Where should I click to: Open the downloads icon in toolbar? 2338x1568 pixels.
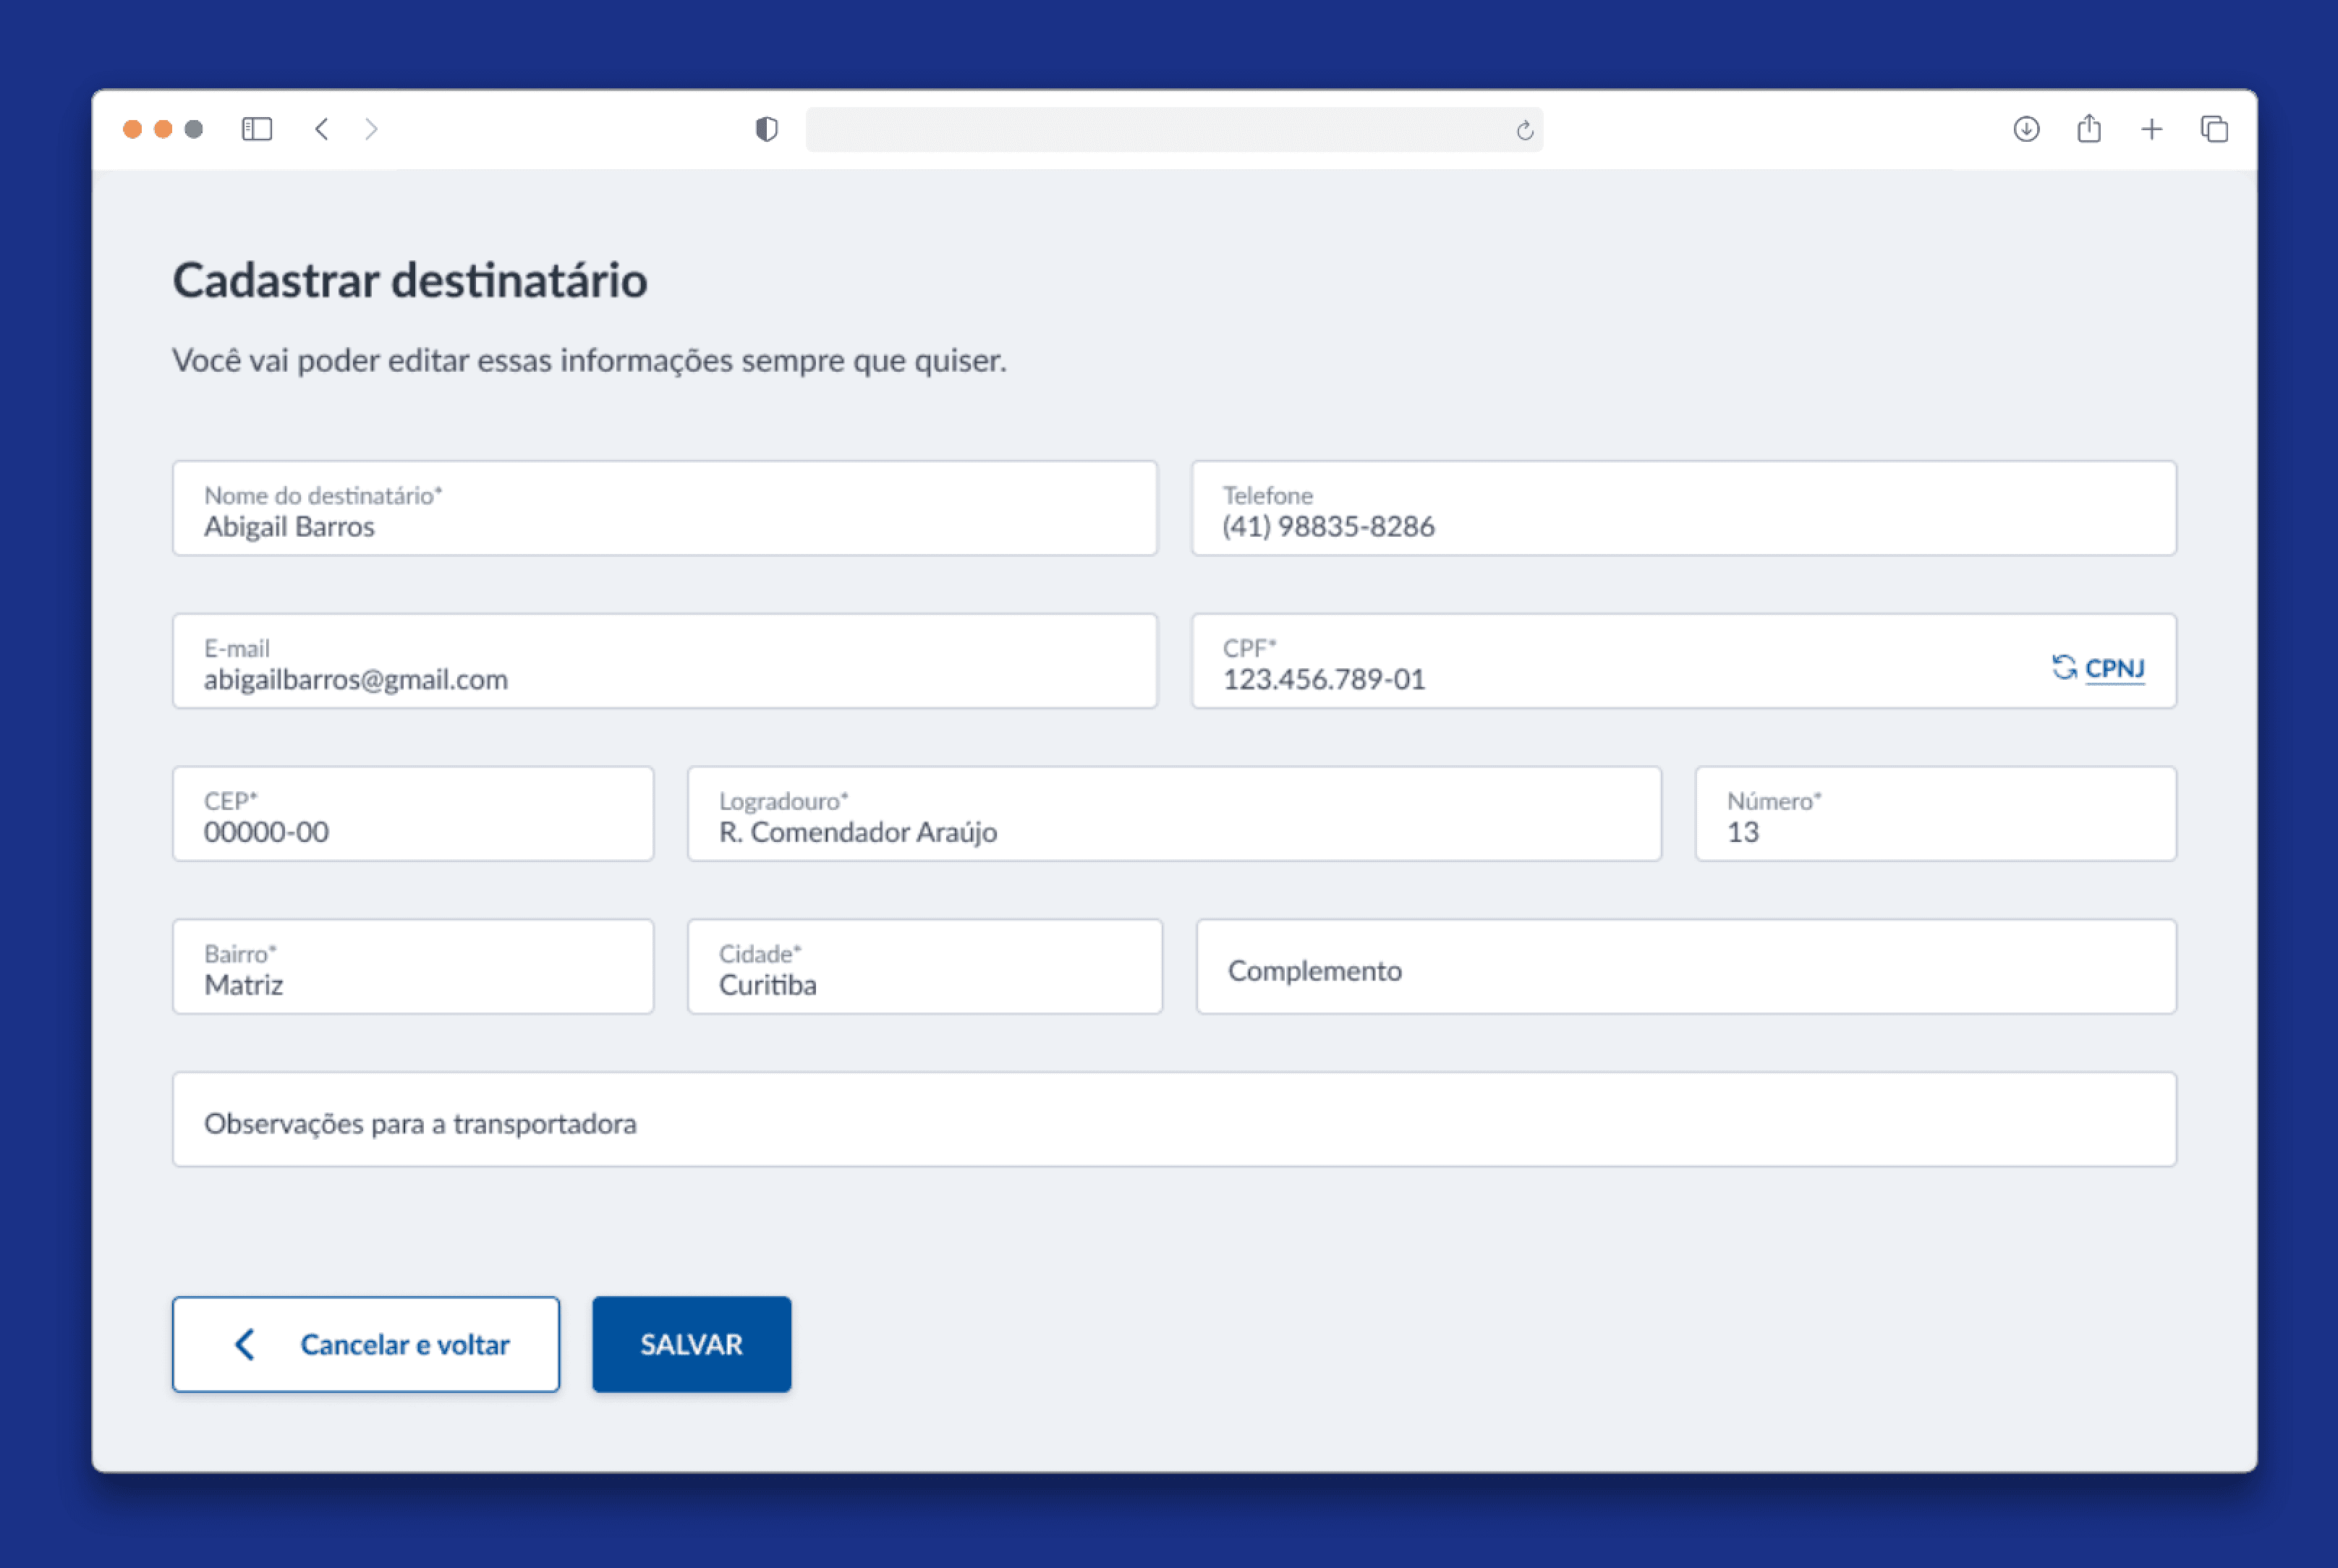(2026, 129)
